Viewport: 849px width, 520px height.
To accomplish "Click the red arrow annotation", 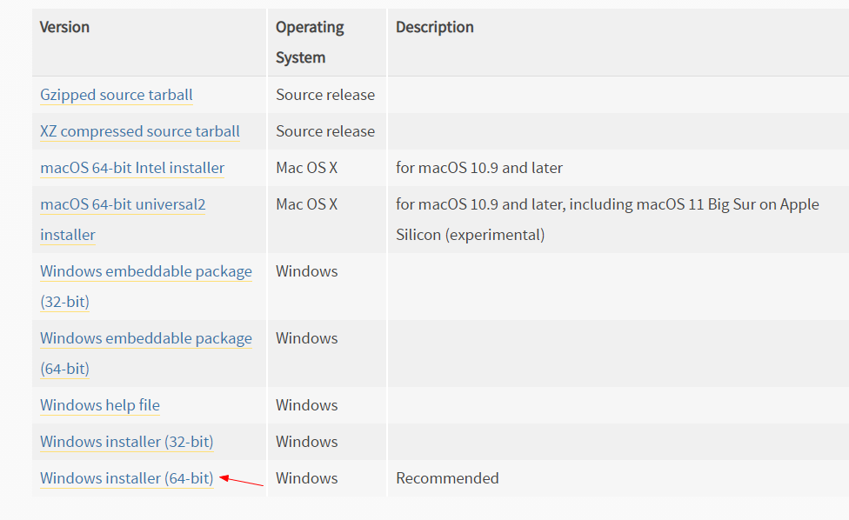I will point(241,481).
